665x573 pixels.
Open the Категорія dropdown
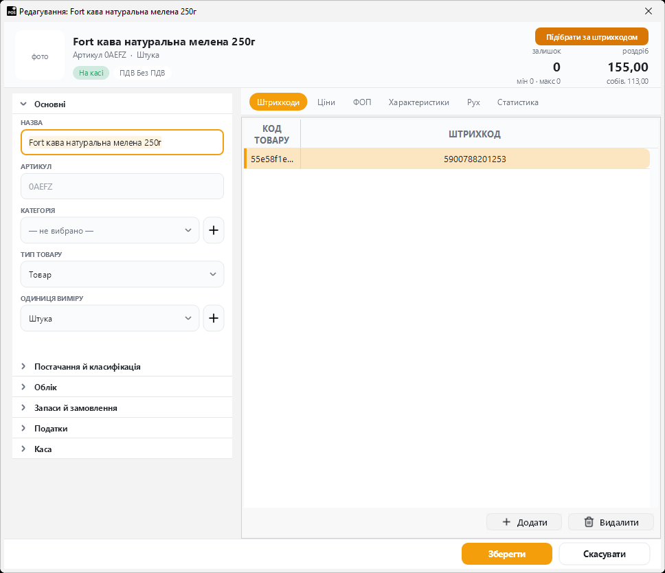click(110, 230)
